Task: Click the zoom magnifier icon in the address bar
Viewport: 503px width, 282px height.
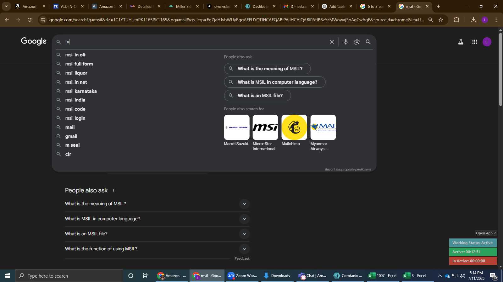Action: [431, 20]
